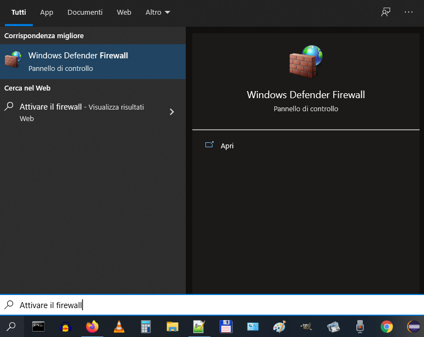
Task: Switch to the Web filter tab
Action: pos(124,13)
